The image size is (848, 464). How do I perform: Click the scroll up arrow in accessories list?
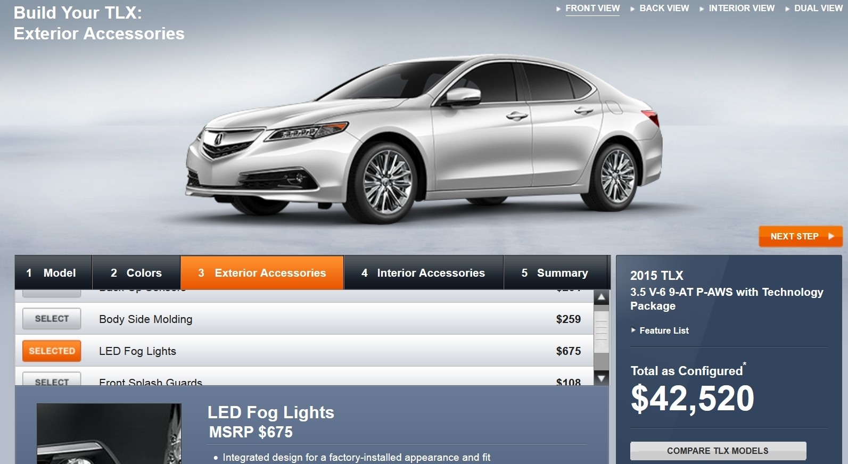click(601, 297)
